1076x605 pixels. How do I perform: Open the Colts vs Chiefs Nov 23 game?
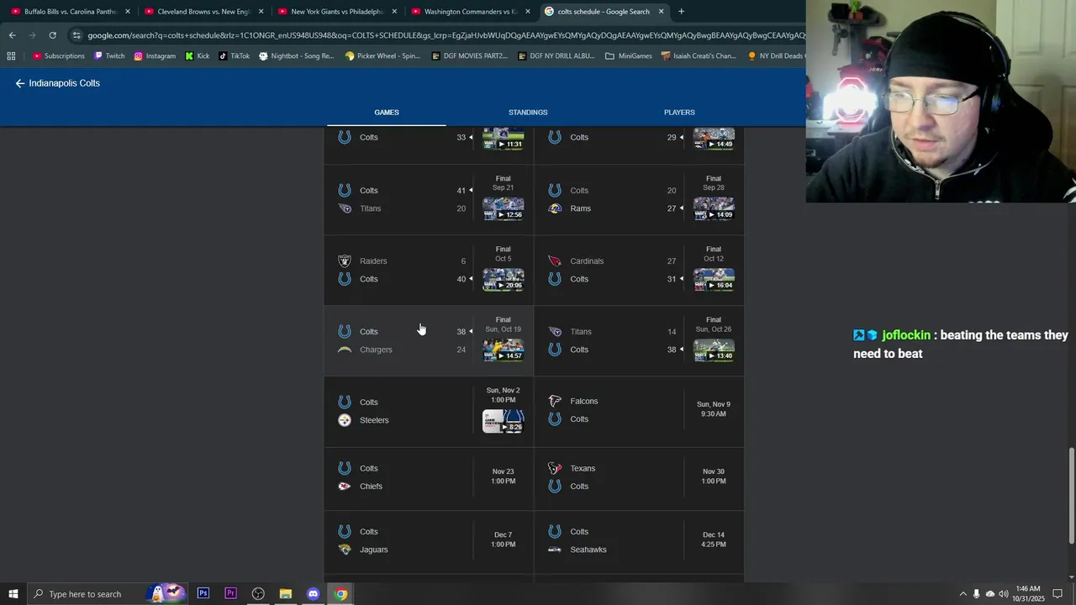coord(429,477)
